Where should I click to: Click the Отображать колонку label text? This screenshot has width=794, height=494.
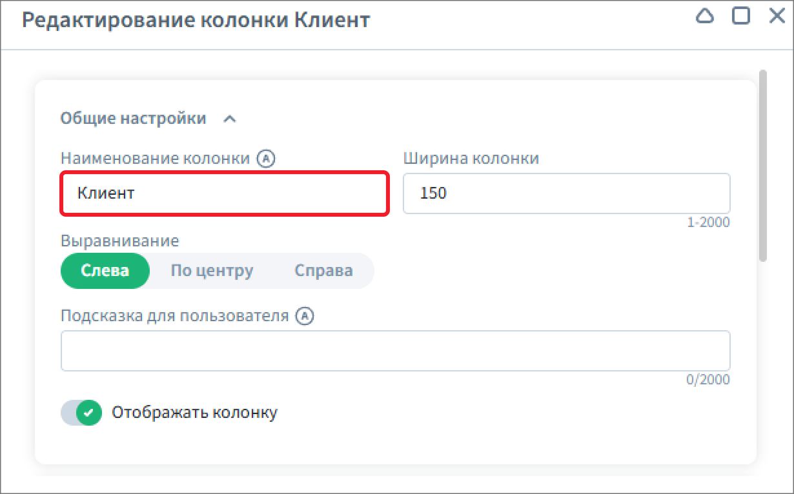194,412
